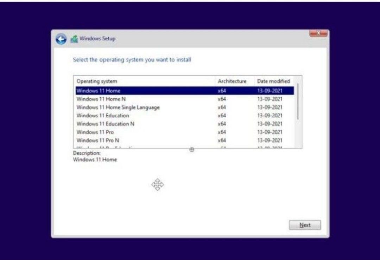Click the Date modified column header
The height and width of the screenshot is (260, 380).
coord(274,81)
